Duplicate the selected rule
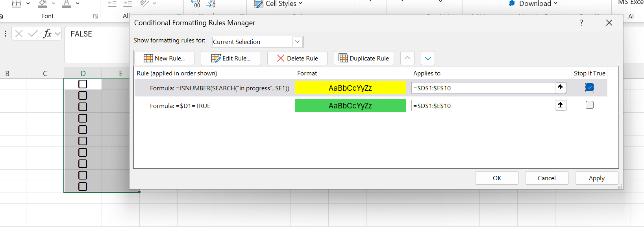 [364, 58]
